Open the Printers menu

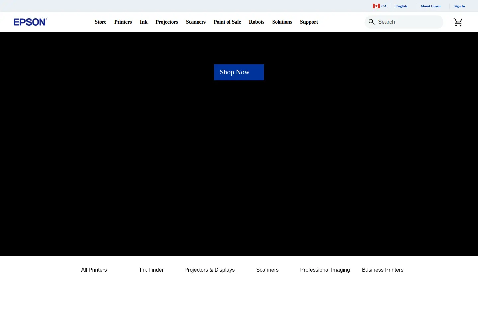pos(123,22)
